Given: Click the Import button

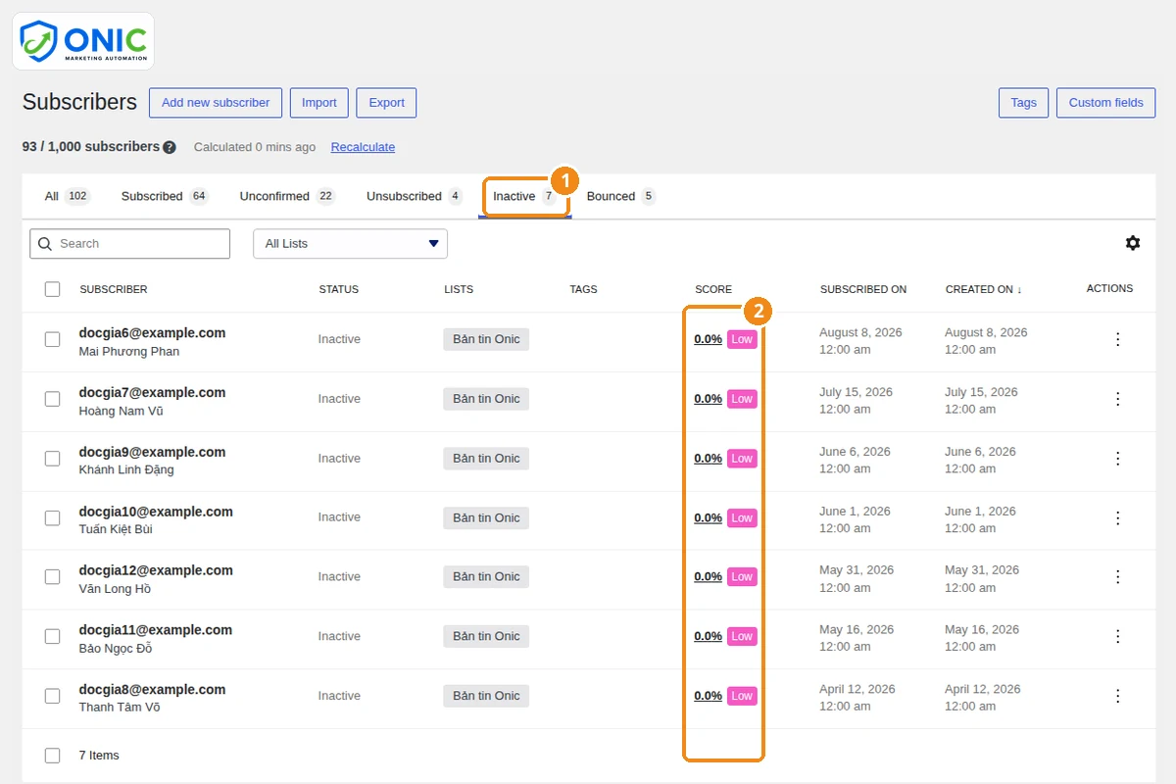Looking at the screenshot, I should [319, 103].
